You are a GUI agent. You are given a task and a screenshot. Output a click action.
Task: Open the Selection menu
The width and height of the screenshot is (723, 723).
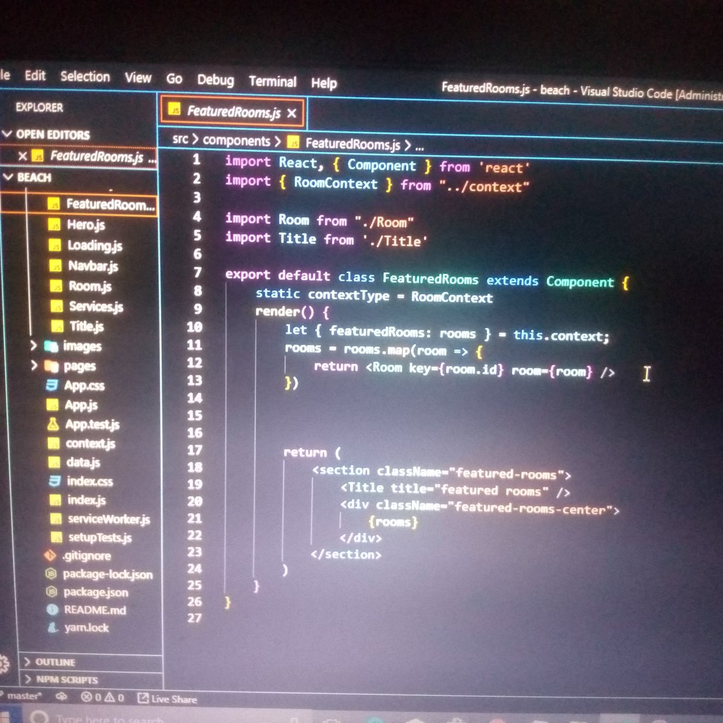tap(85, 77)
